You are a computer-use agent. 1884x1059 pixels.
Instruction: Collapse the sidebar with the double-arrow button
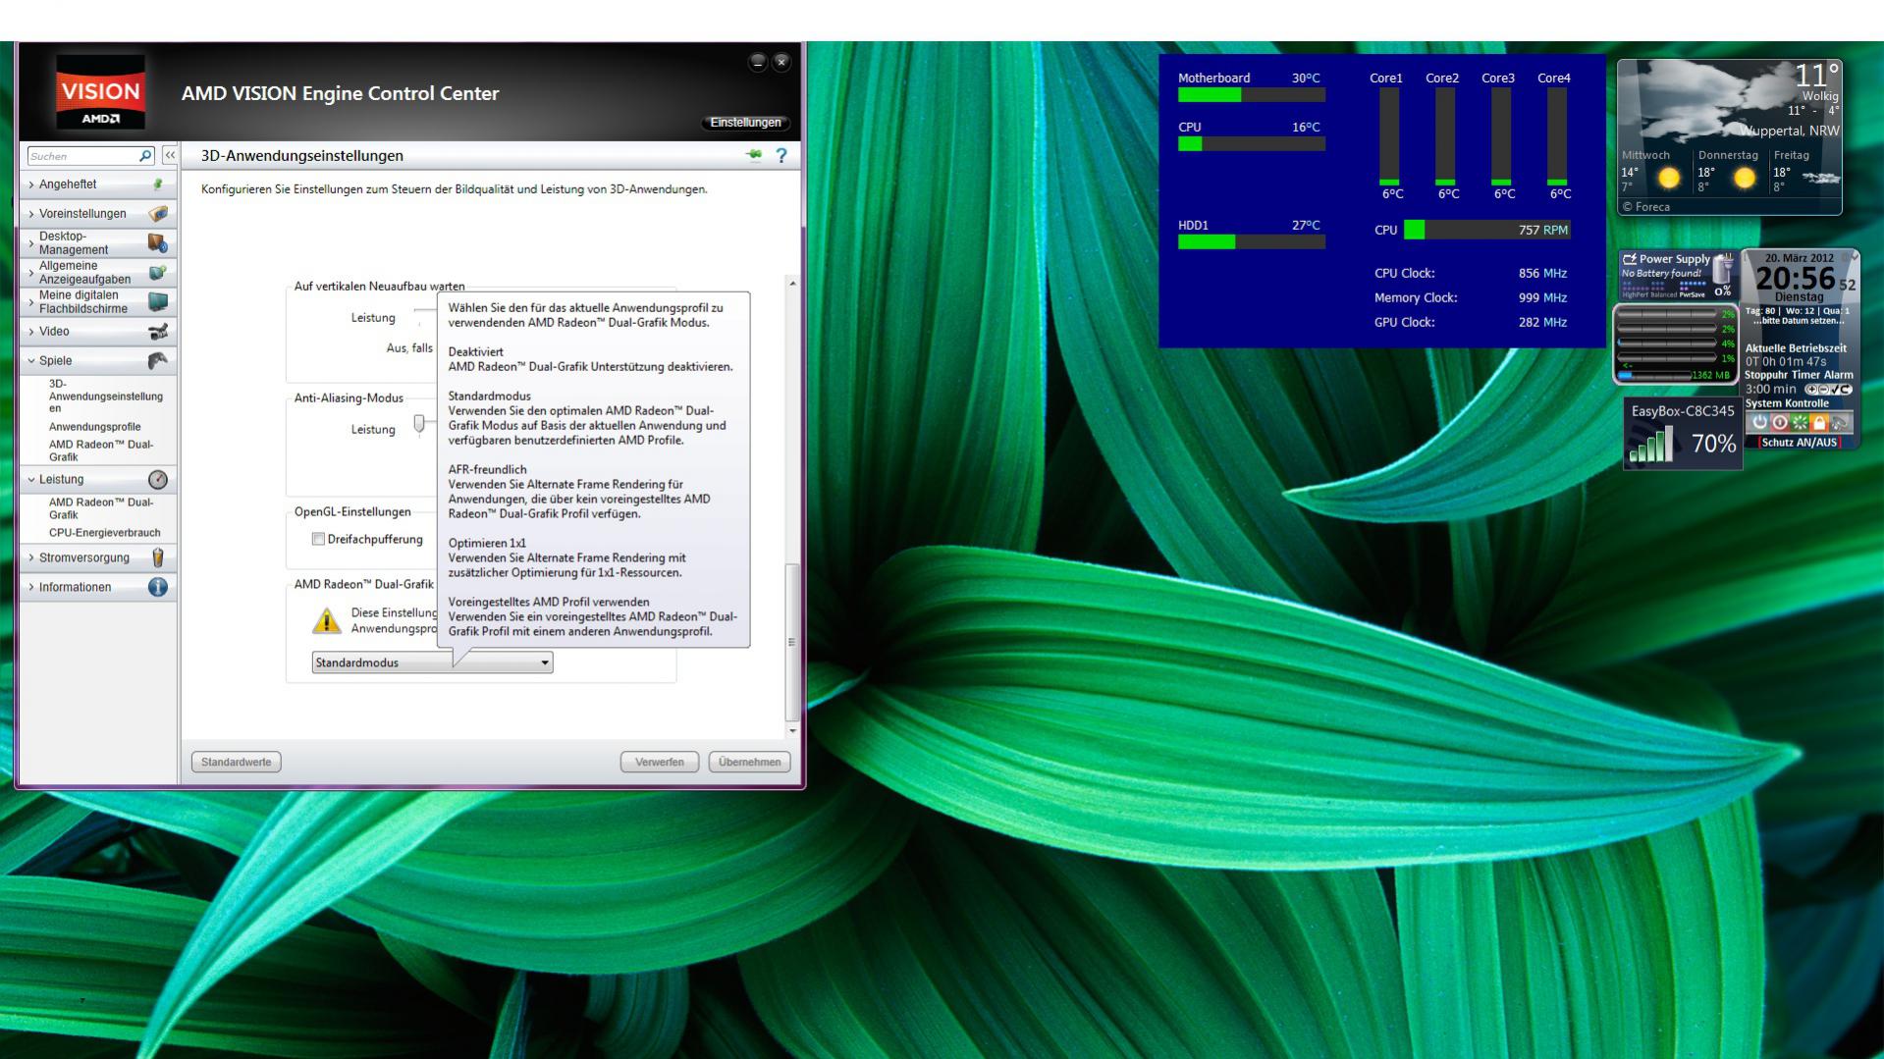170,155
